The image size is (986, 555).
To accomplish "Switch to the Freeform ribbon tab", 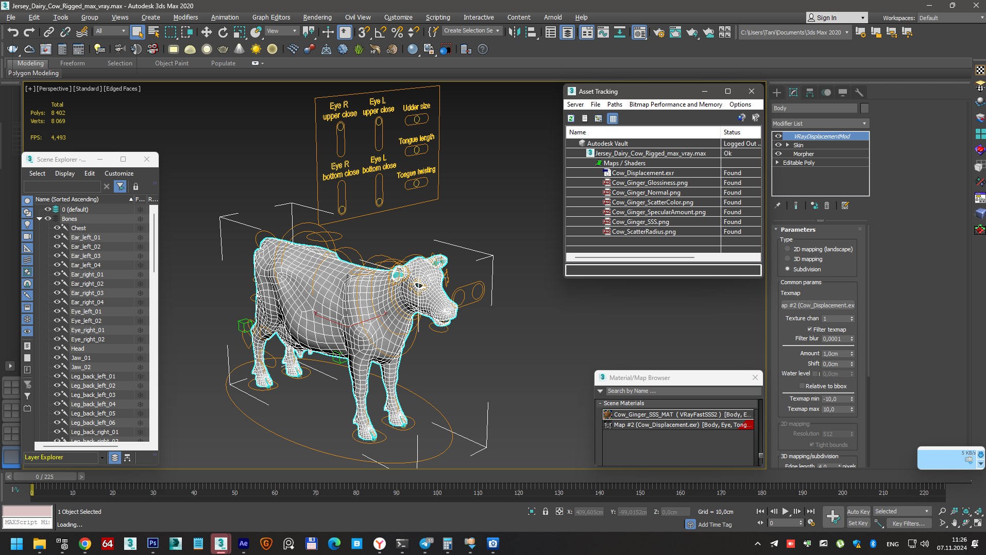I will coord(73,63).
